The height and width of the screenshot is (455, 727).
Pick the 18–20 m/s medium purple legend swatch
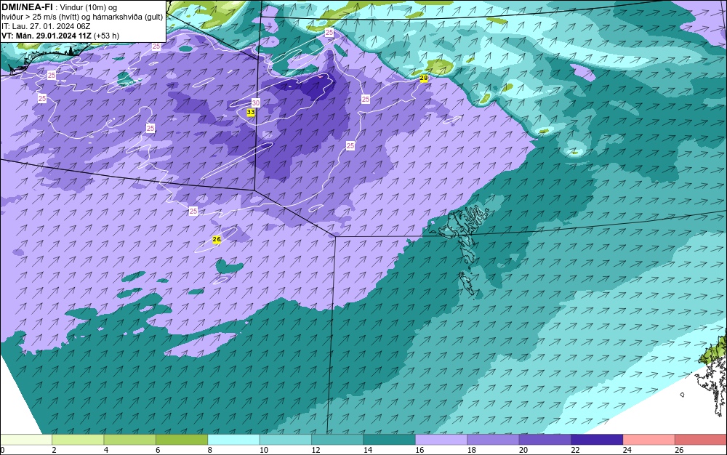pyautogui.click(x=494, y=440)
